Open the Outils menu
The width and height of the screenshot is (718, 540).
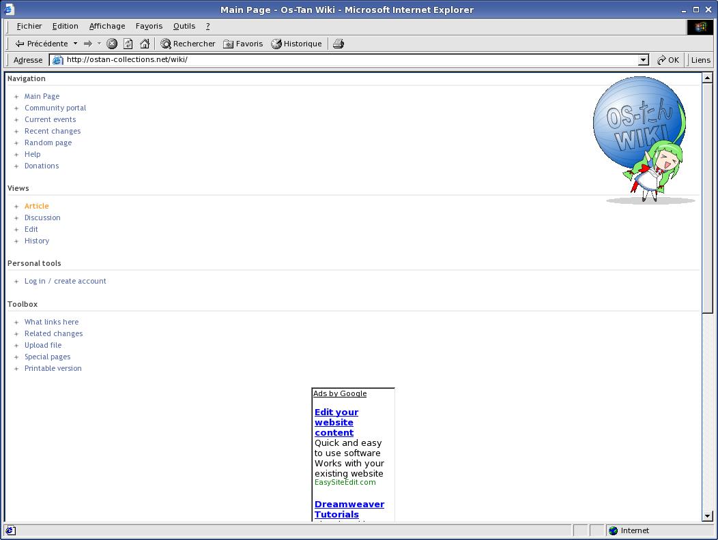pyautogui.click(x=184, y=26)
